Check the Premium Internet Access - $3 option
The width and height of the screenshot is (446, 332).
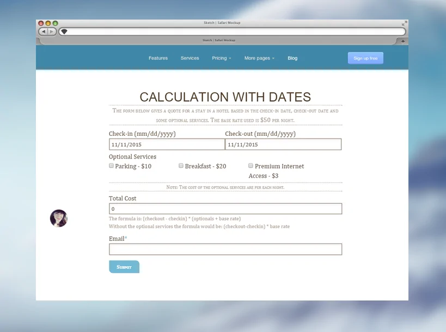(251, 165)
